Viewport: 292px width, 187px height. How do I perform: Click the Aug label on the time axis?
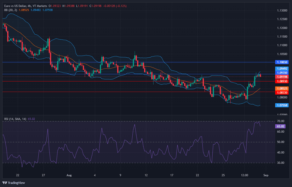tap(69, 175)
